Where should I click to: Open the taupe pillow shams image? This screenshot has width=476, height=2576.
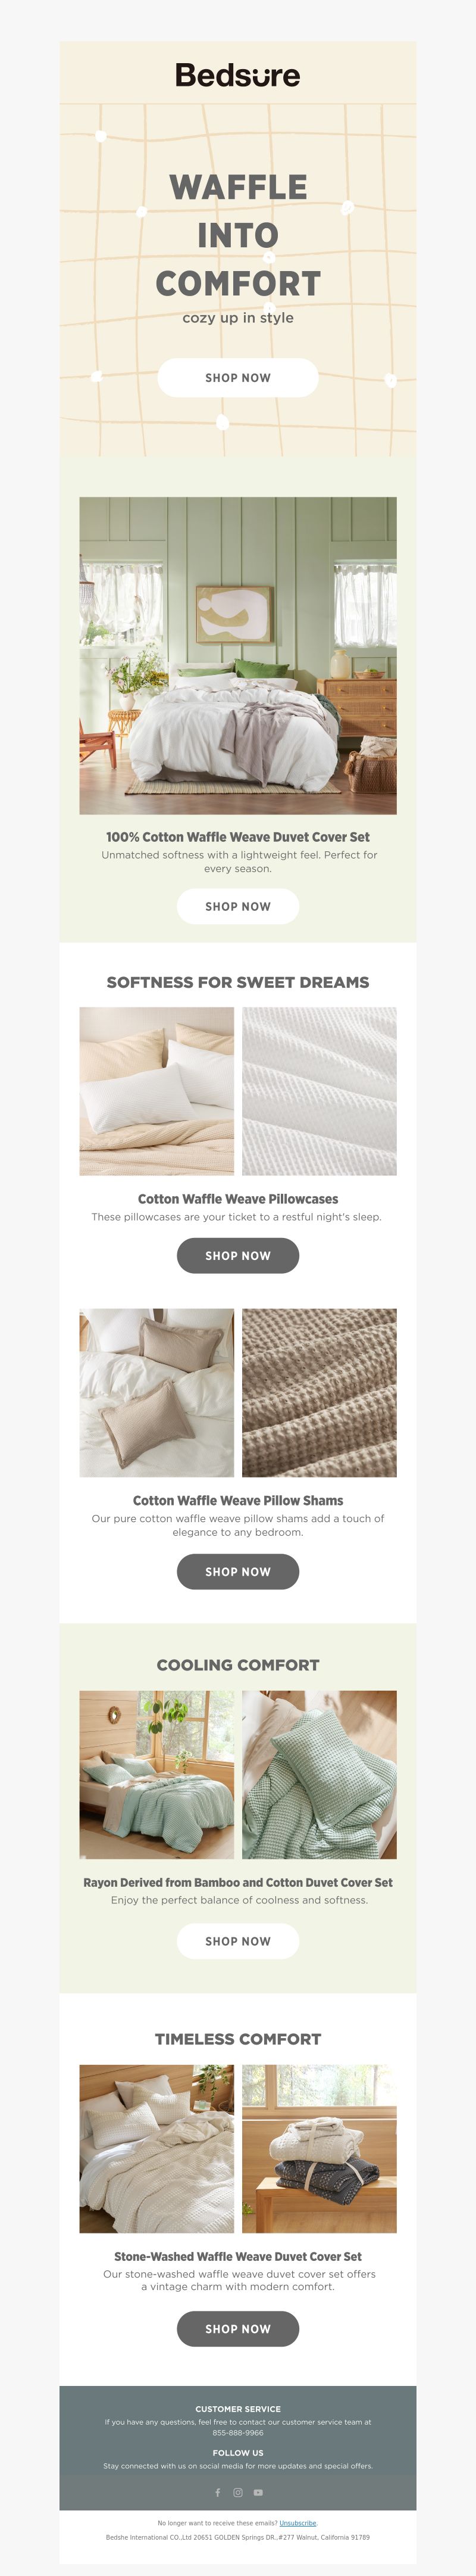tap(156, 1392)
